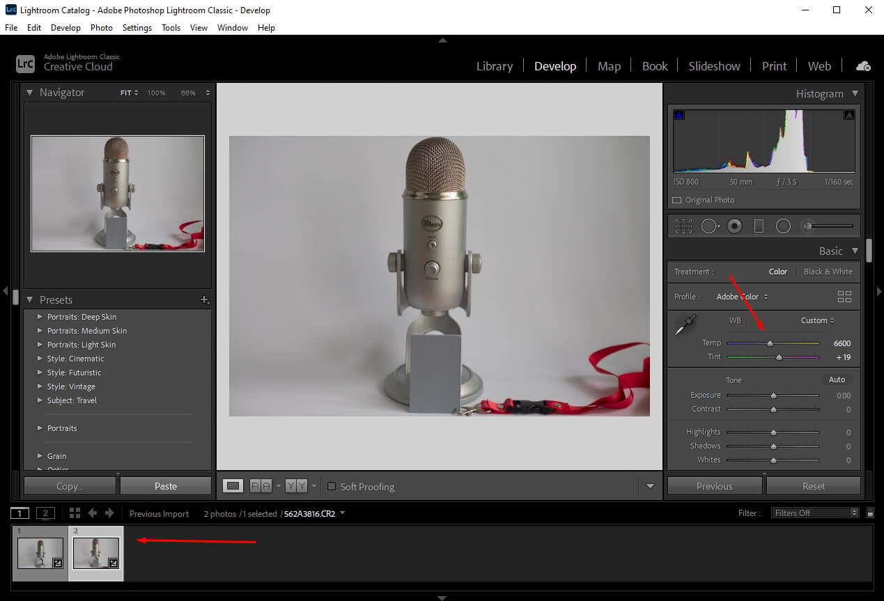Activate the Red Eye Correction tool
The height and width of the screenshot is (601, 884).
click(x=734, y=226)
